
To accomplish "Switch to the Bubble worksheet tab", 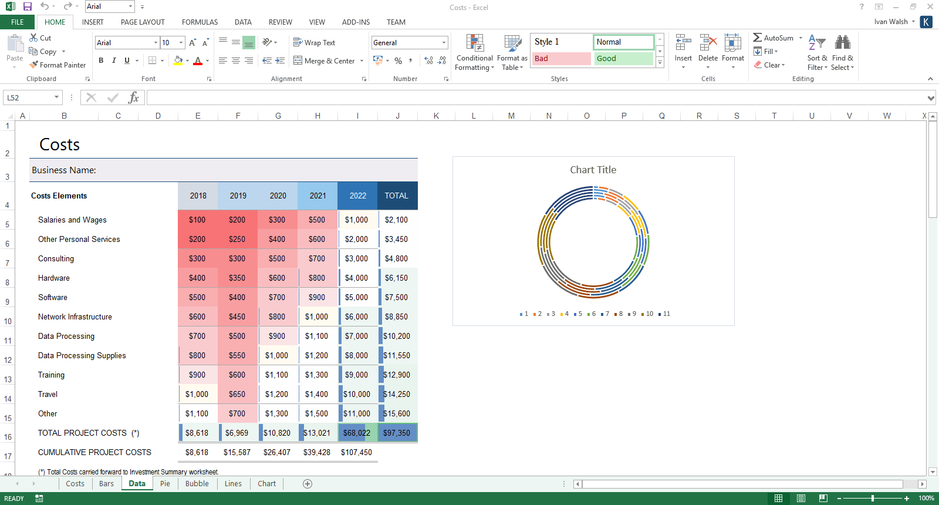I will click(197, 484).
